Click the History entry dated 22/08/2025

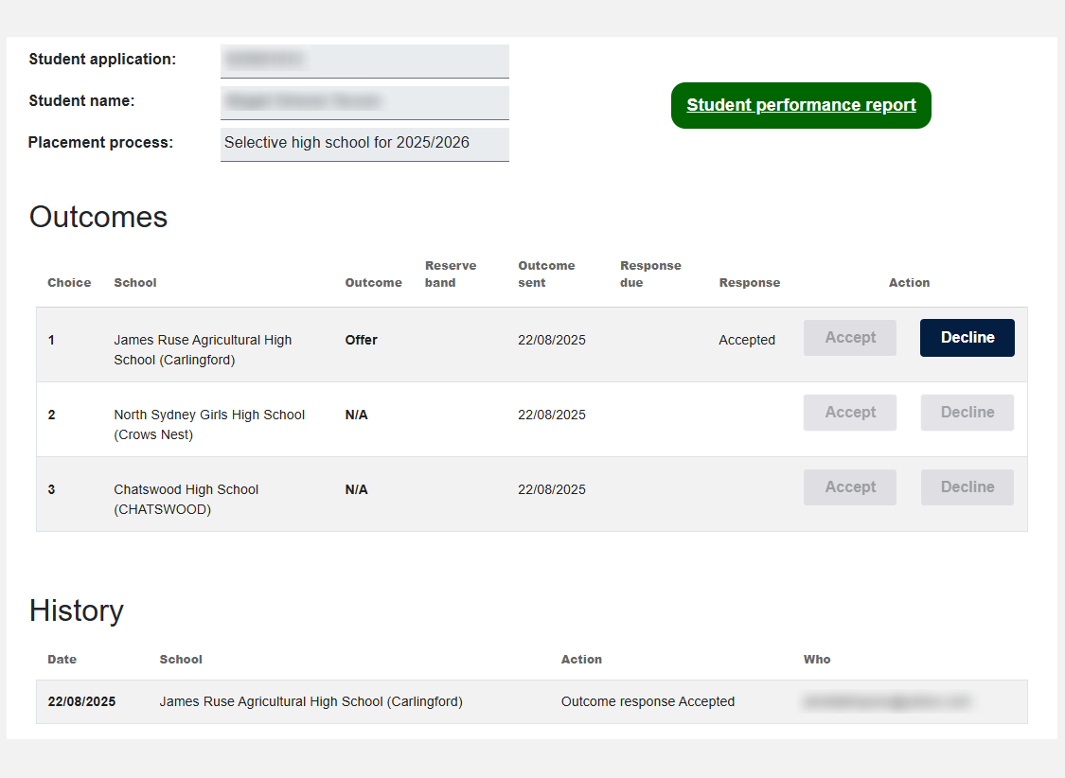pyautogui.click(x=81, y=701)
